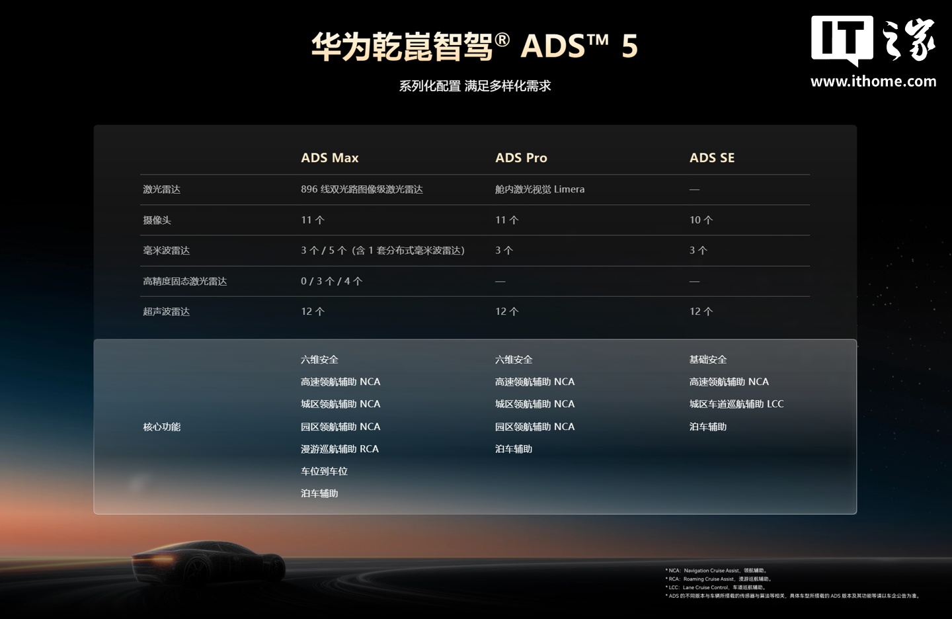Select the subtitle "系列化配置 满足多样化需求"

click(x=475, y=86)
